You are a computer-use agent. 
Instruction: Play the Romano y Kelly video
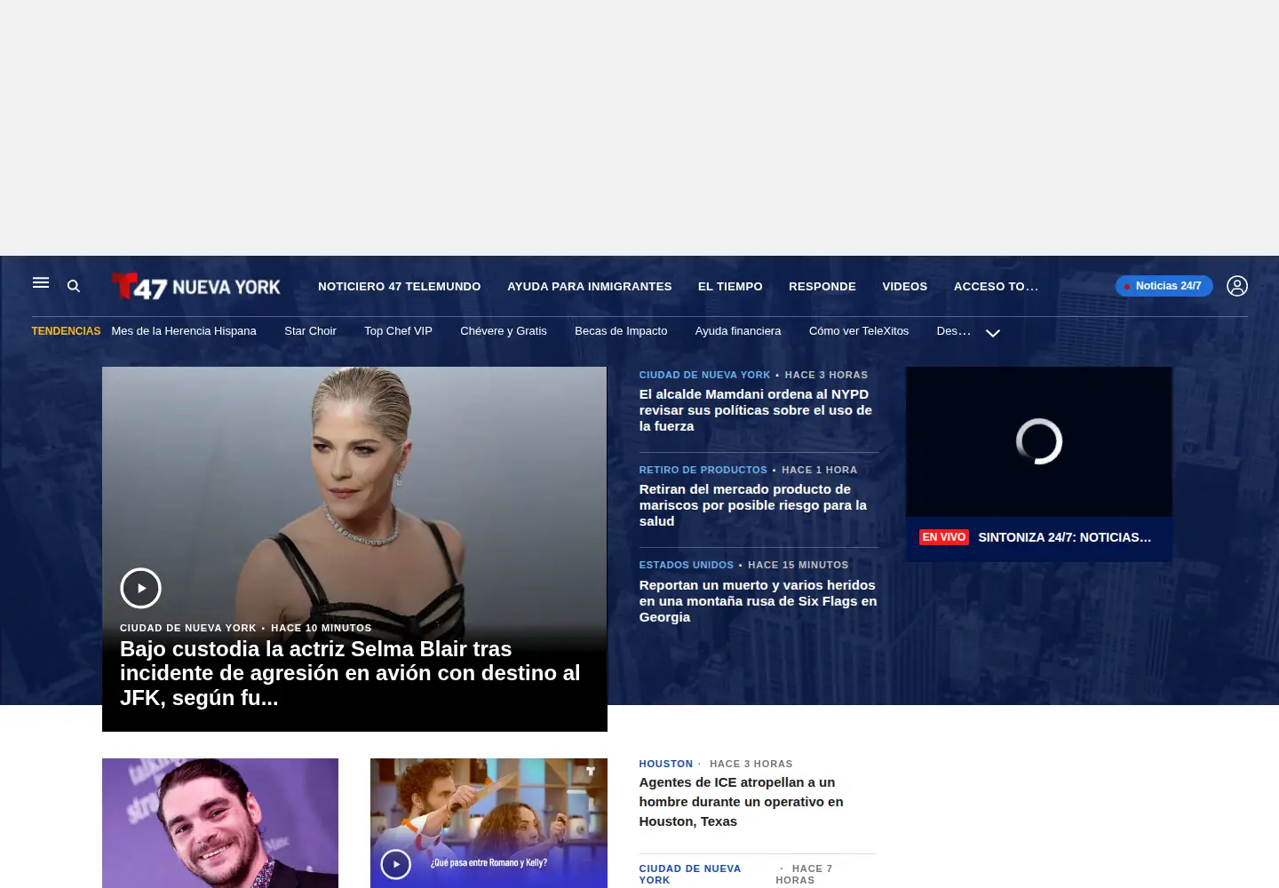[x=396, y=863]
